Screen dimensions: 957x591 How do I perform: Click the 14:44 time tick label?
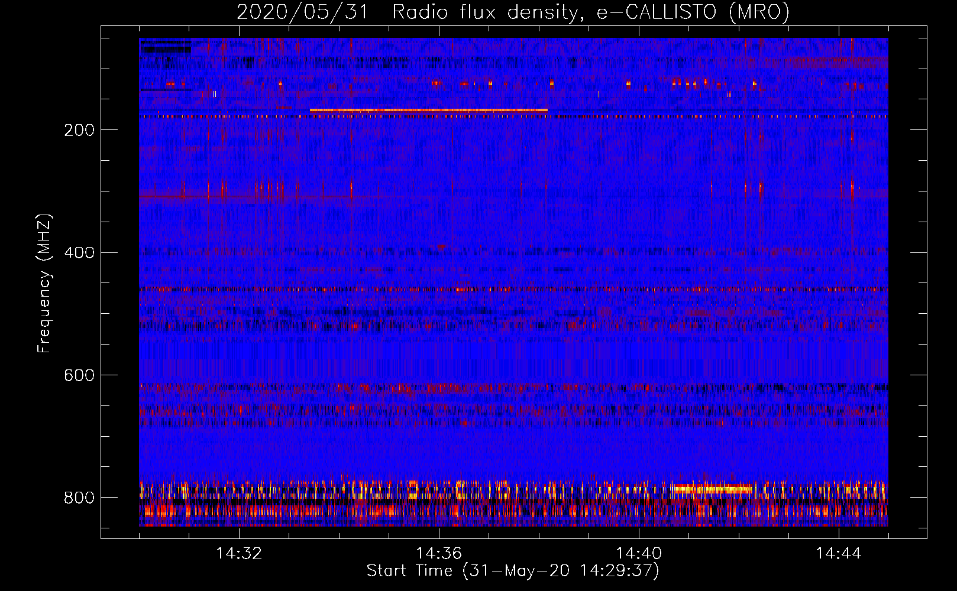point(839,554)
